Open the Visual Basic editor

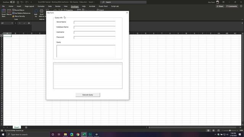pos(3,13)
